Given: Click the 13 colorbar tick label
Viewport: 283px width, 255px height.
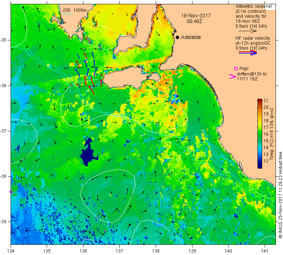Looking at the screenshot, I should pyautogui.click(x=266, y=154).
